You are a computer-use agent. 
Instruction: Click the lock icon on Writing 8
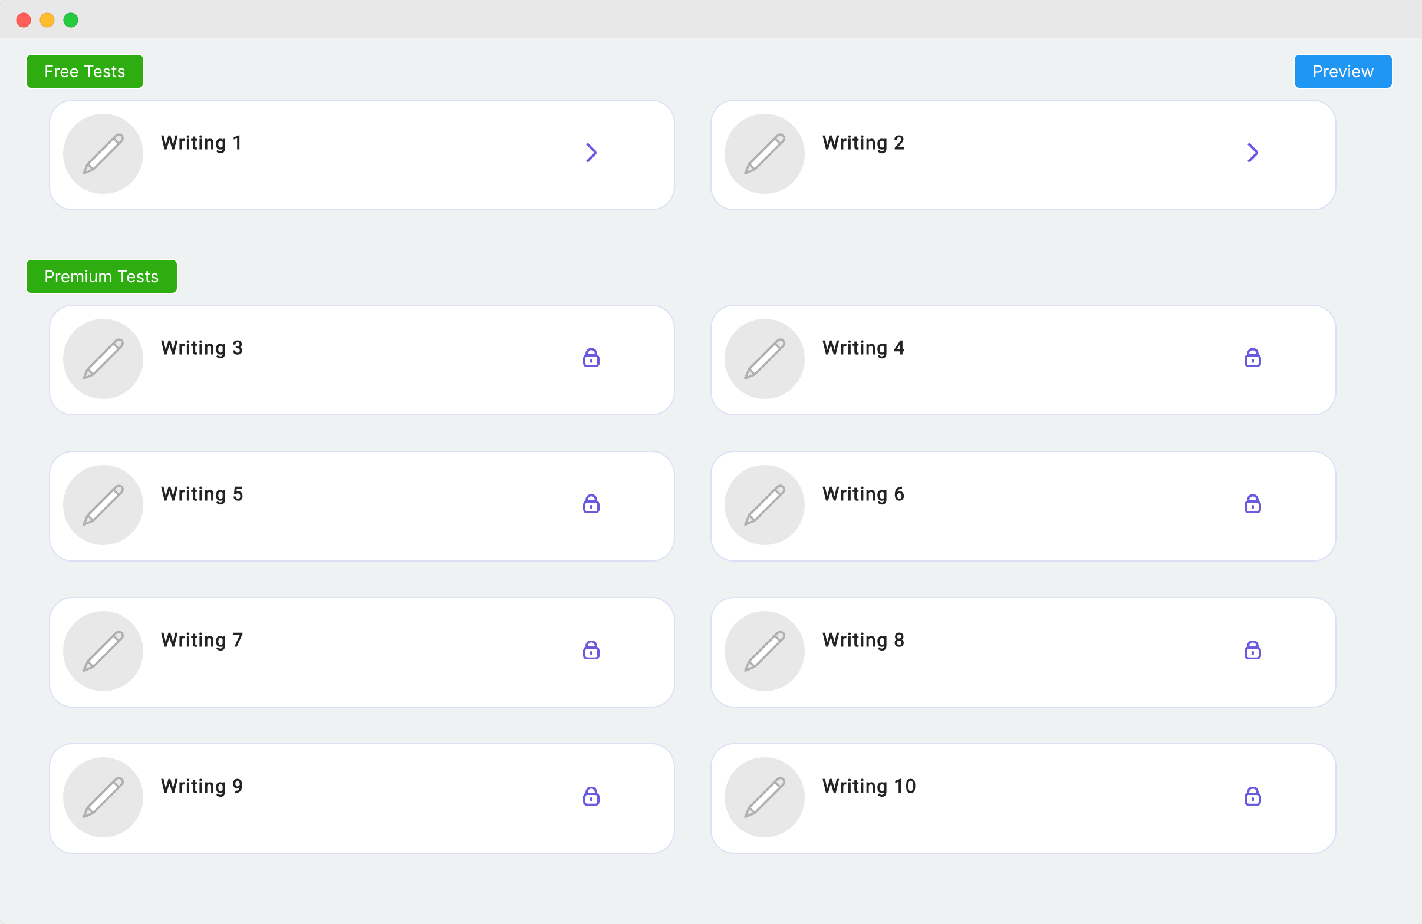[x=1253, y=650]
